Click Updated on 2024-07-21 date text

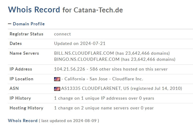[80, 44]
